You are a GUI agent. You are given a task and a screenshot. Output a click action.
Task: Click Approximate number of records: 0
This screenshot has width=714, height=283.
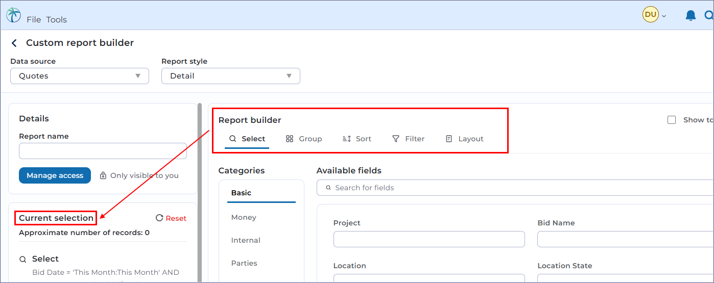click(84, 233)
